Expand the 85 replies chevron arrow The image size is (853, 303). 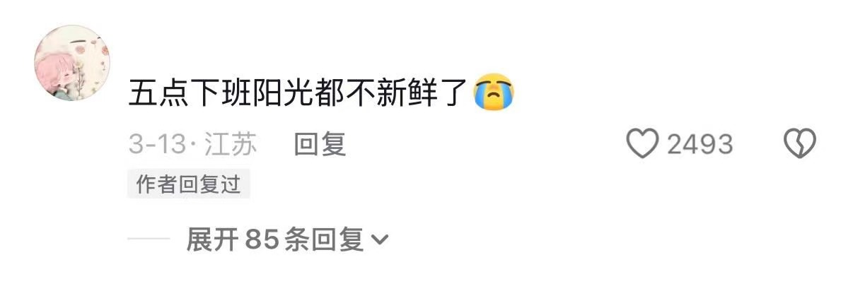[380, 241]
